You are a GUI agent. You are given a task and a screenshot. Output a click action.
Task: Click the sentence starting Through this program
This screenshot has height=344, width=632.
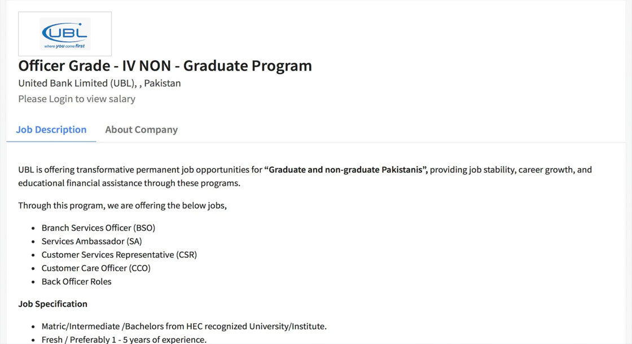click(x=122, y=206)
